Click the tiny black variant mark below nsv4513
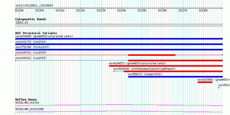 pos(219,88)
